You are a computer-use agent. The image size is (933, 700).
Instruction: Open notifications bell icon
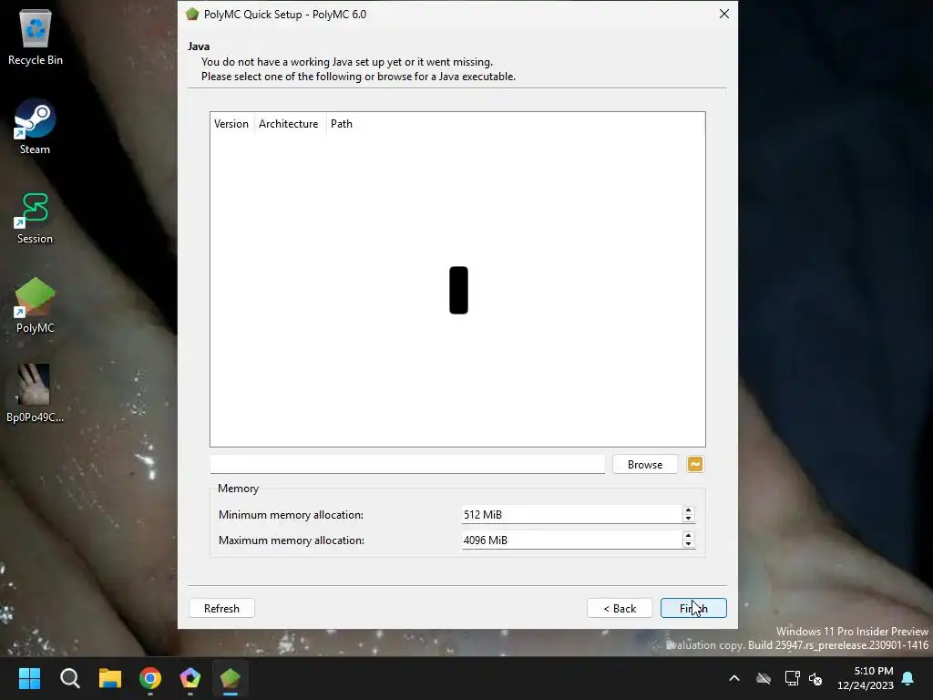point(908,678)
